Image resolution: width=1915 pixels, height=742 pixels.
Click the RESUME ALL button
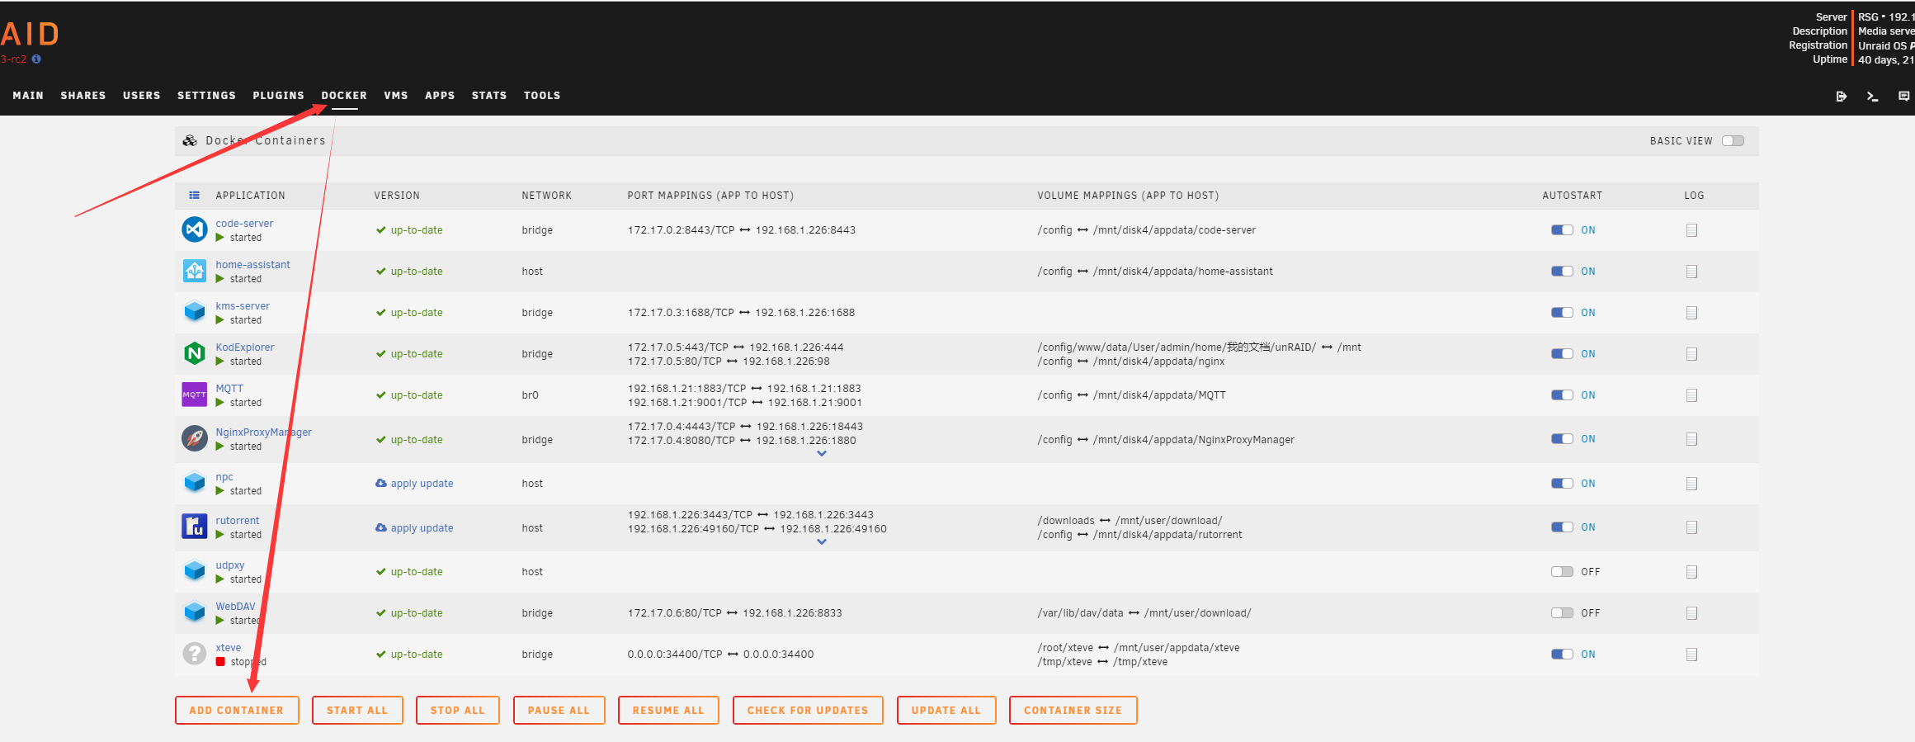click(668, 711)
